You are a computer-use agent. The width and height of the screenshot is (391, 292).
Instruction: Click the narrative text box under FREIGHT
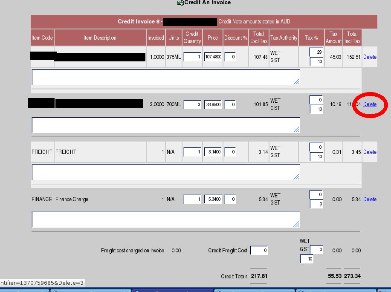click(x=166, y=172)
